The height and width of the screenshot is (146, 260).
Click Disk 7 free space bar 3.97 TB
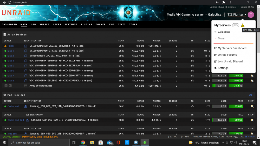click(x=236, y=76)
